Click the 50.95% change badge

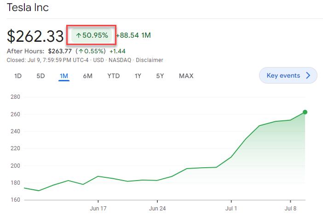pyautogui.click(x=92, y=35)
